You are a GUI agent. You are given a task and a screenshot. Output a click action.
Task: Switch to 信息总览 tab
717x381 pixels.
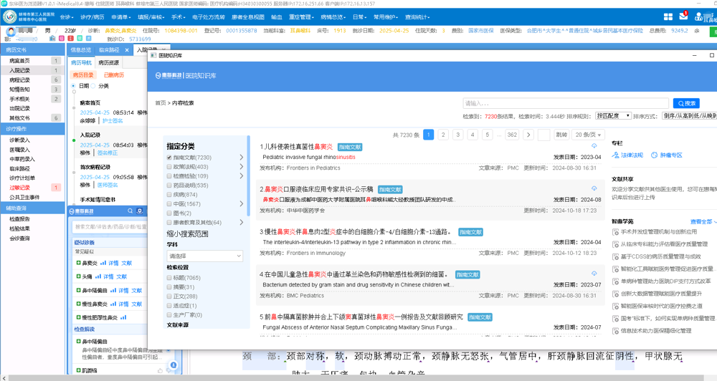[x=81, y=50]
